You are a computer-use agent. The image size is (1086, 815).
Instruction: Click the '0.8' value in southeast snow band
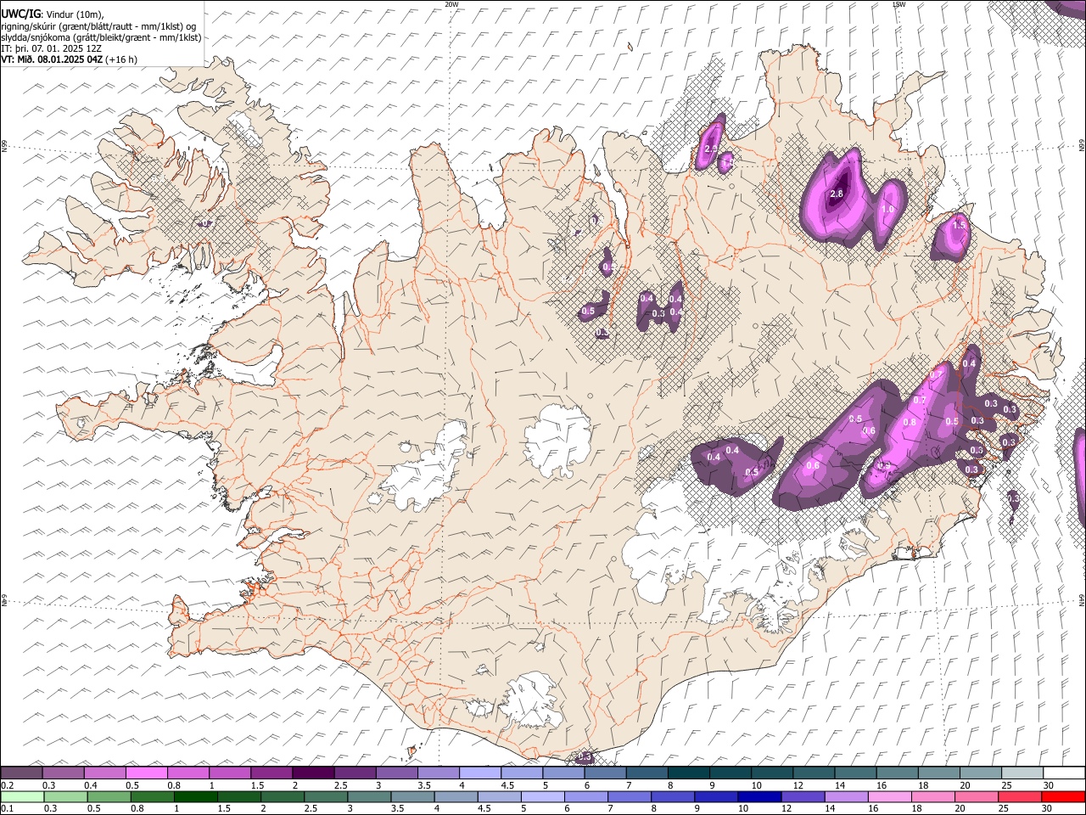(x=910, y=422)
